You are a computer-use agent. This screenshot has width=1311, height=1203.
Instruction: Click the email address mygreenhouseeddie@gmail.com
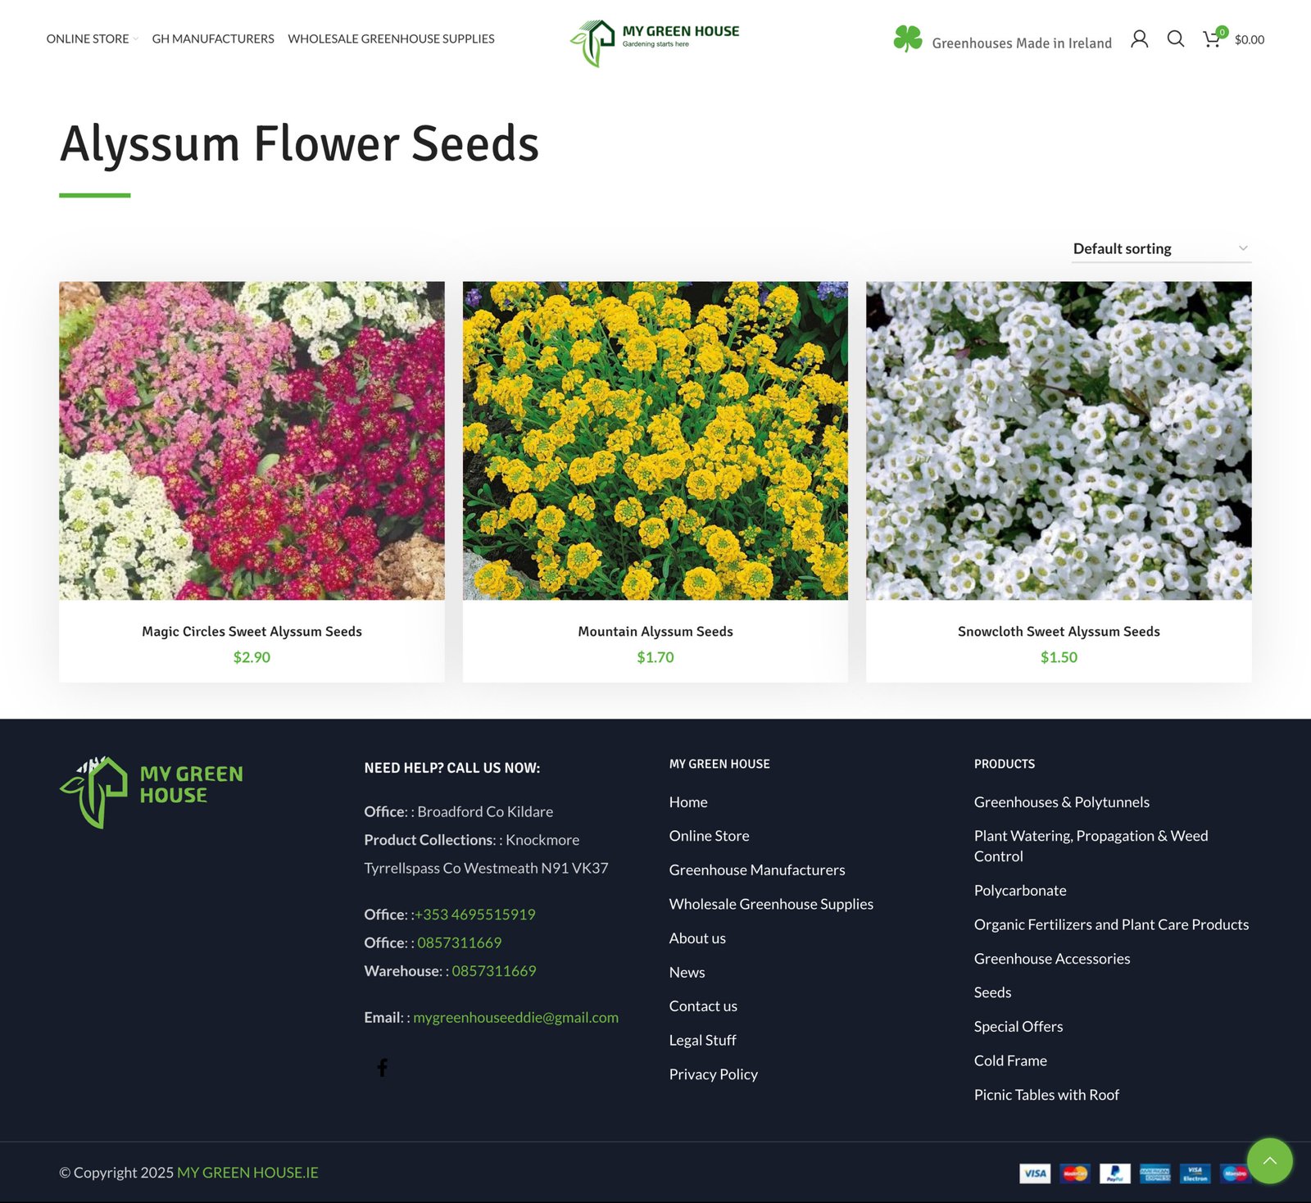(x=515, y=1017)
